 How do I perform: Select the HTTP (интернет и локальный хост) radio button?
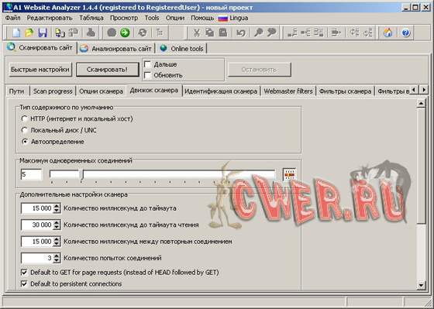coord(25,118)
